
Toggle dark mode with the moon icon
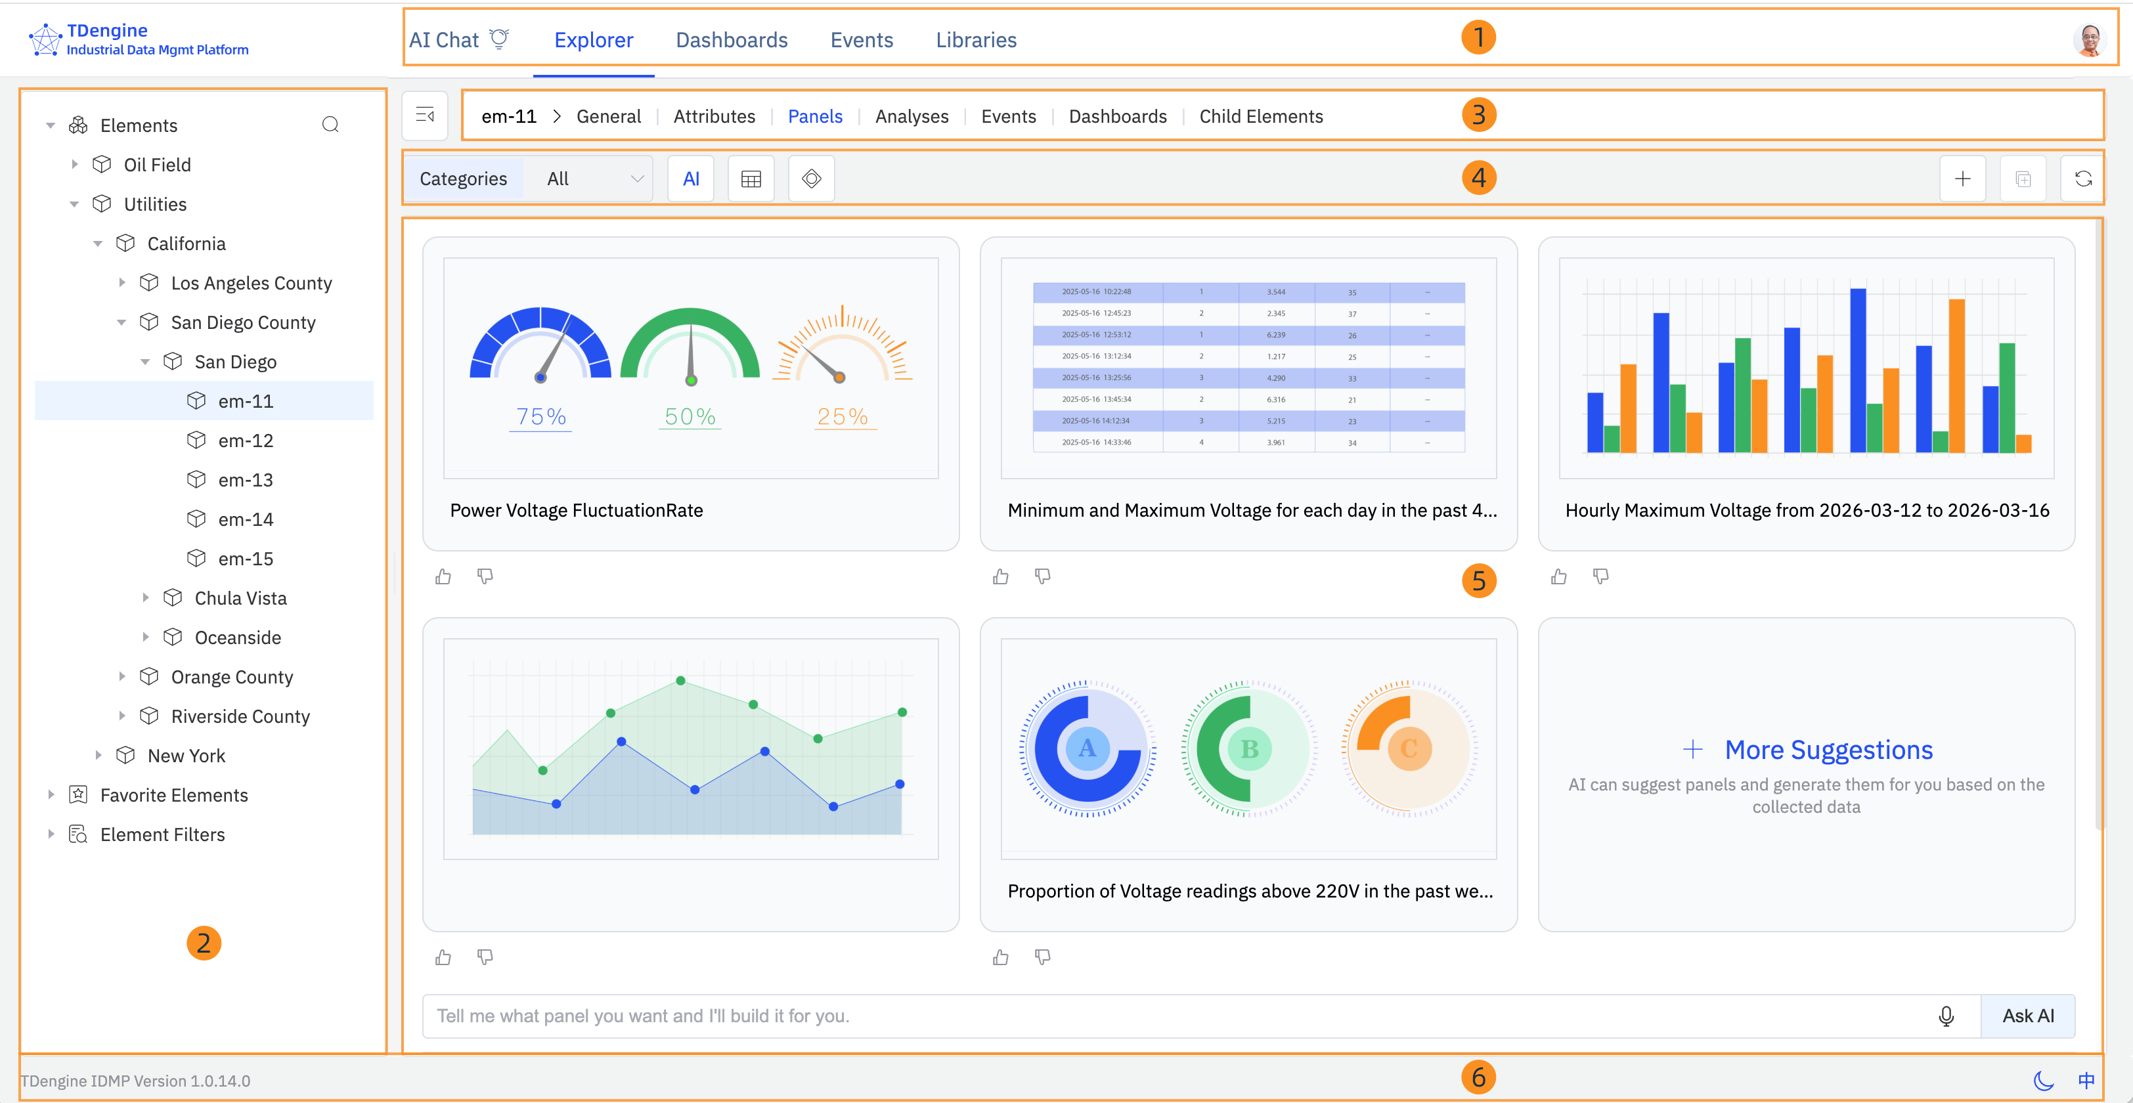coord(2043,1080)
